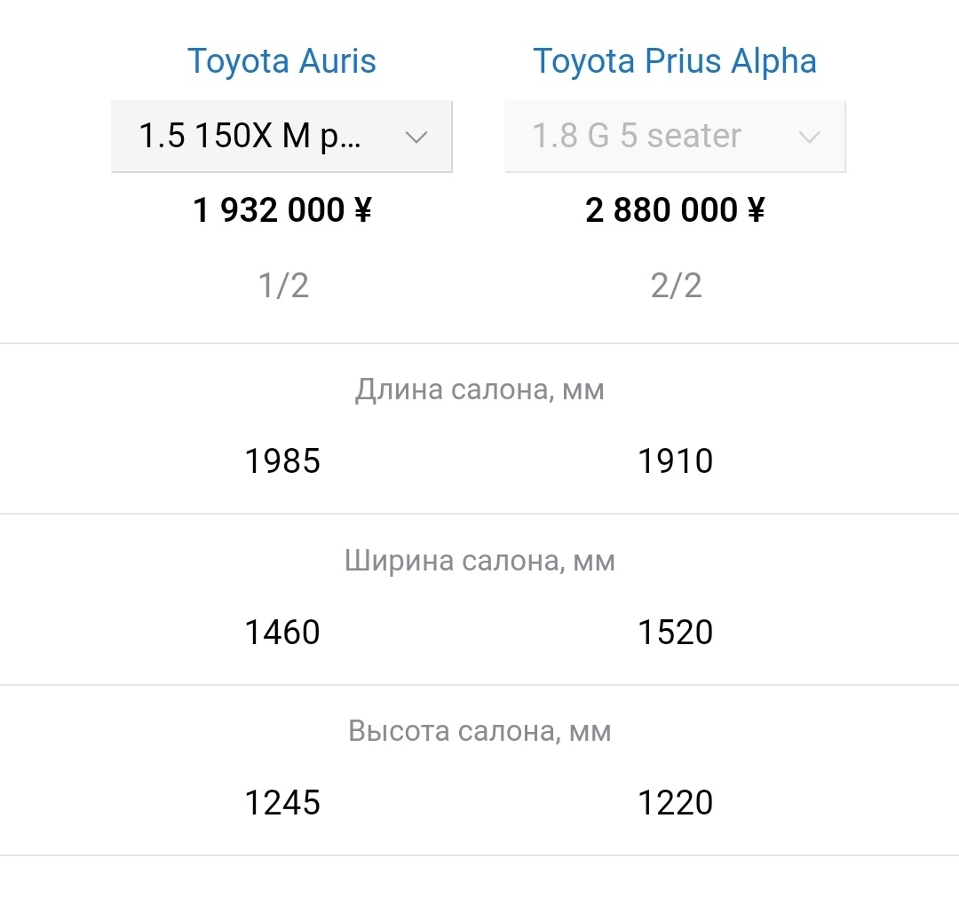This screenshot has width=959, height=897.
Task: Click the chevron arrow in Auris trim box
Action: 416,137
